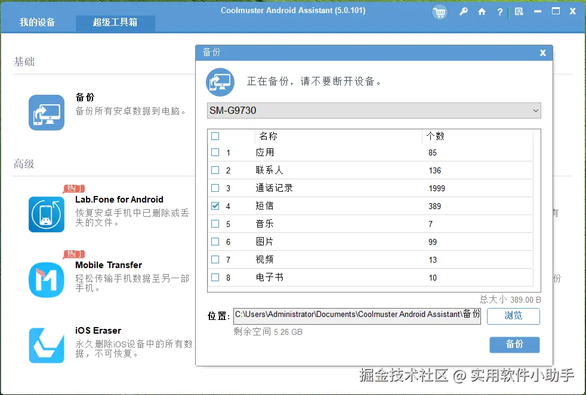The height and width of the screenshot is (395, 586).
Task: Open the shopping cart store icon
Action: (x=440, y=11)
